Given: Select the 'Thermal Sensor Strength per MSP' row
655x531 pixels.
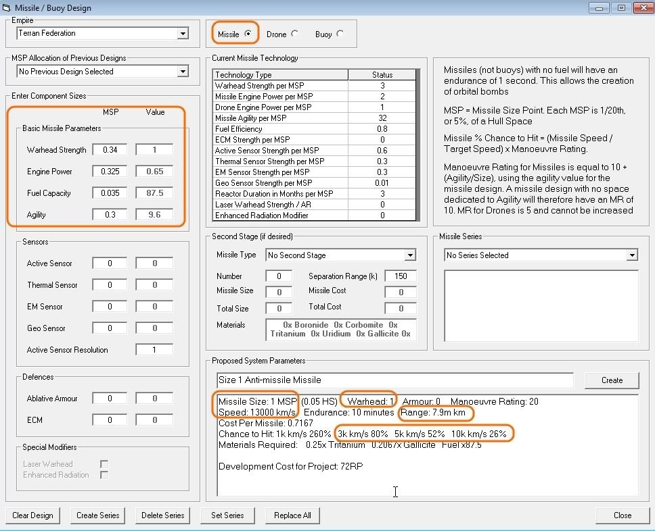Looking at the screenshot, I should coord(315,161).
